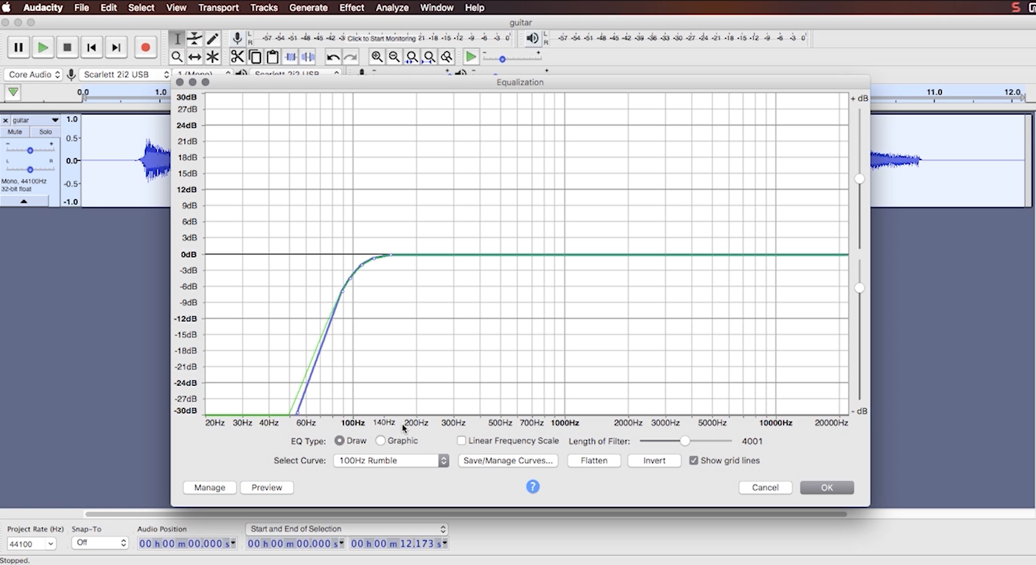
Task: Enable Linear Frequency Scale
Action: [x=461, y=441]
